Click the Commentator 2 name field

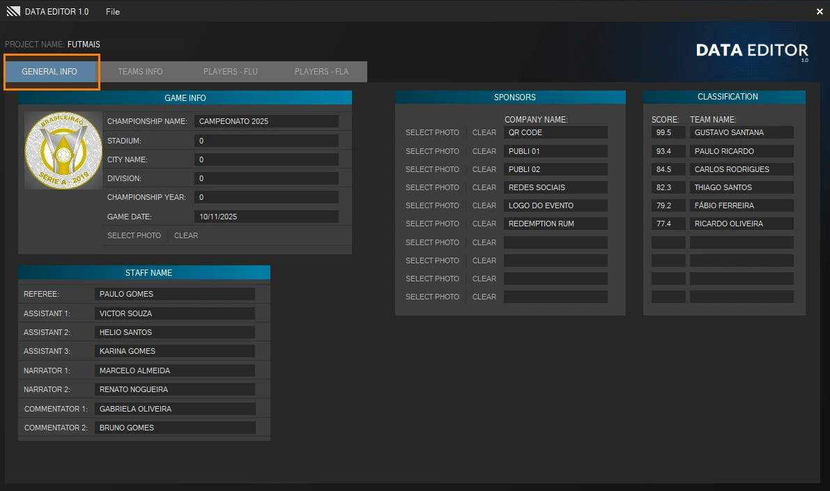click(175, 428)
